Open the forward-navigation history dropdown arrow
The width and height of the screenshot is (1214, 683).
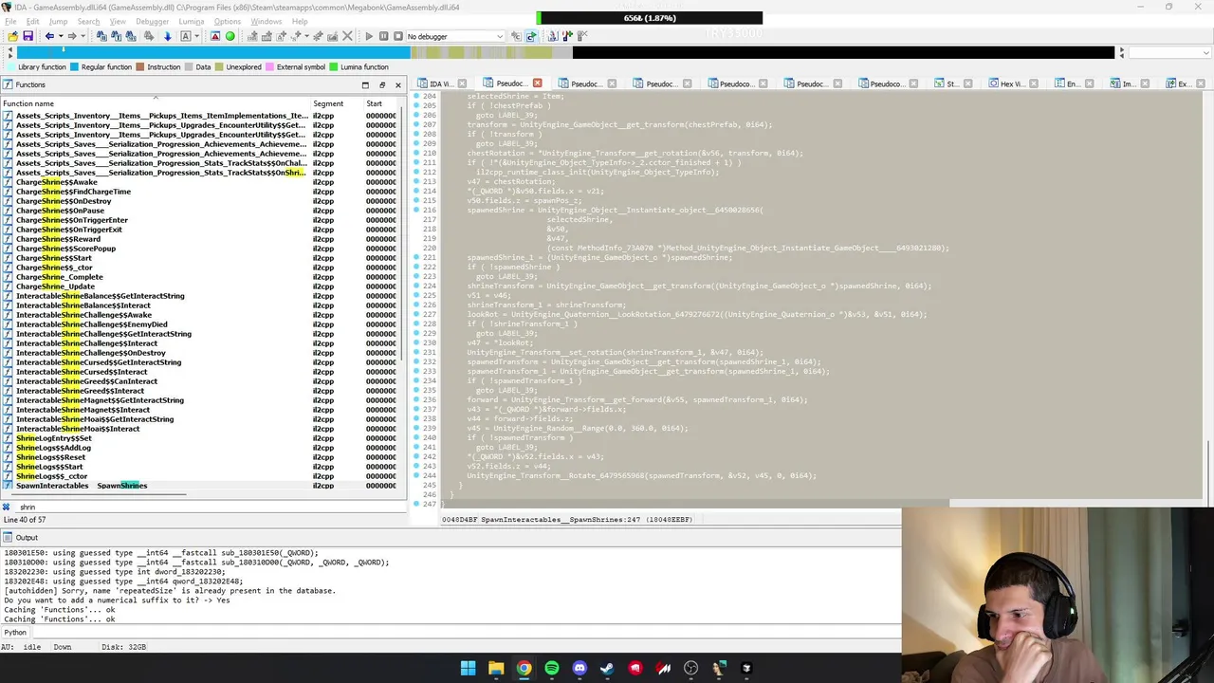point(83,36)
